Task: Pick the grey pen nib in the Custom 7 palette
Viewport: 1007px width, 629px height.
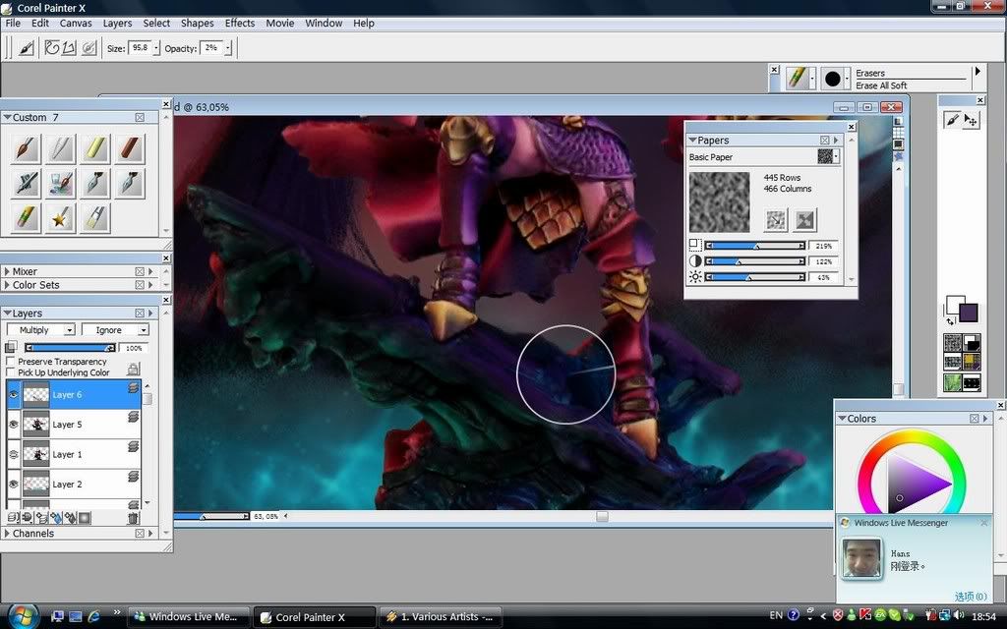Action: point(61,149)
